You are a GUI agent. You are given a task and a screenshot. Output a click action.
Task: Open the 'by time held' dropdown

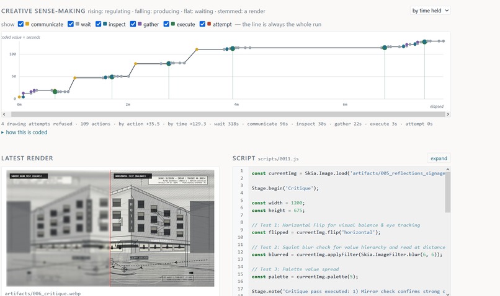430,11
